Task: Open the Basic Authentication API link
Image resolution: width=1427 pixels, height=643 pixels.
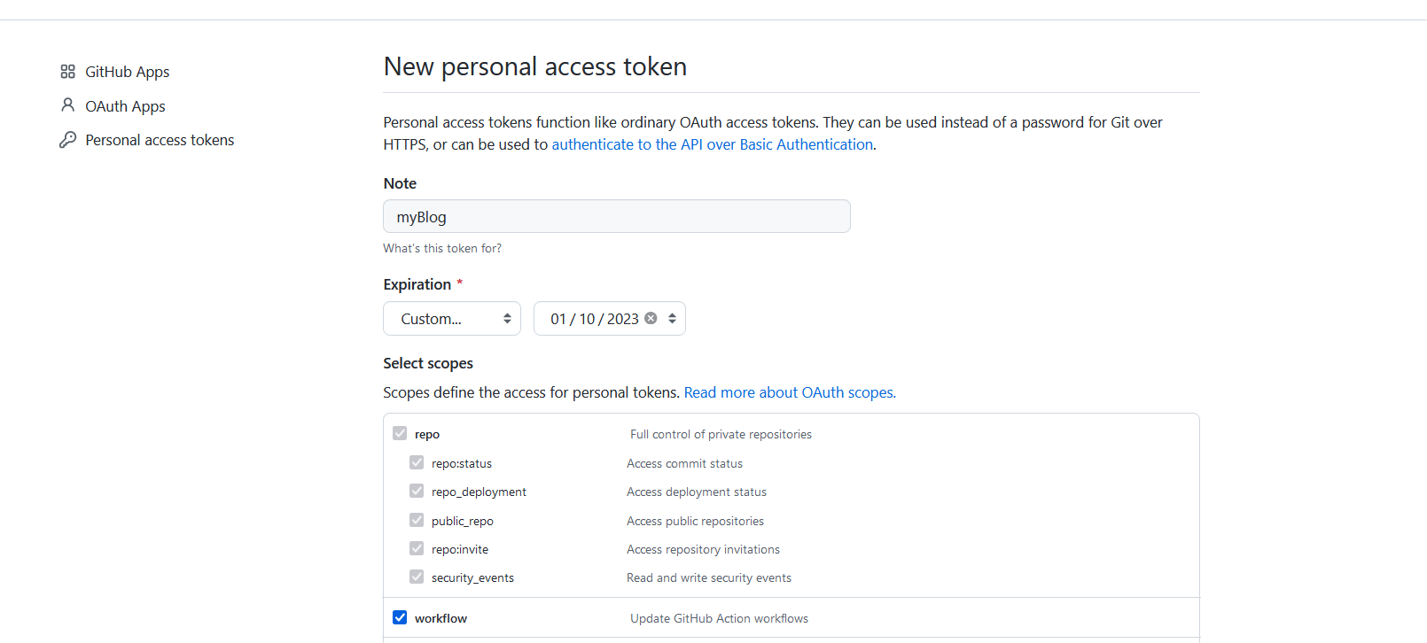Action: pos(712,144)
